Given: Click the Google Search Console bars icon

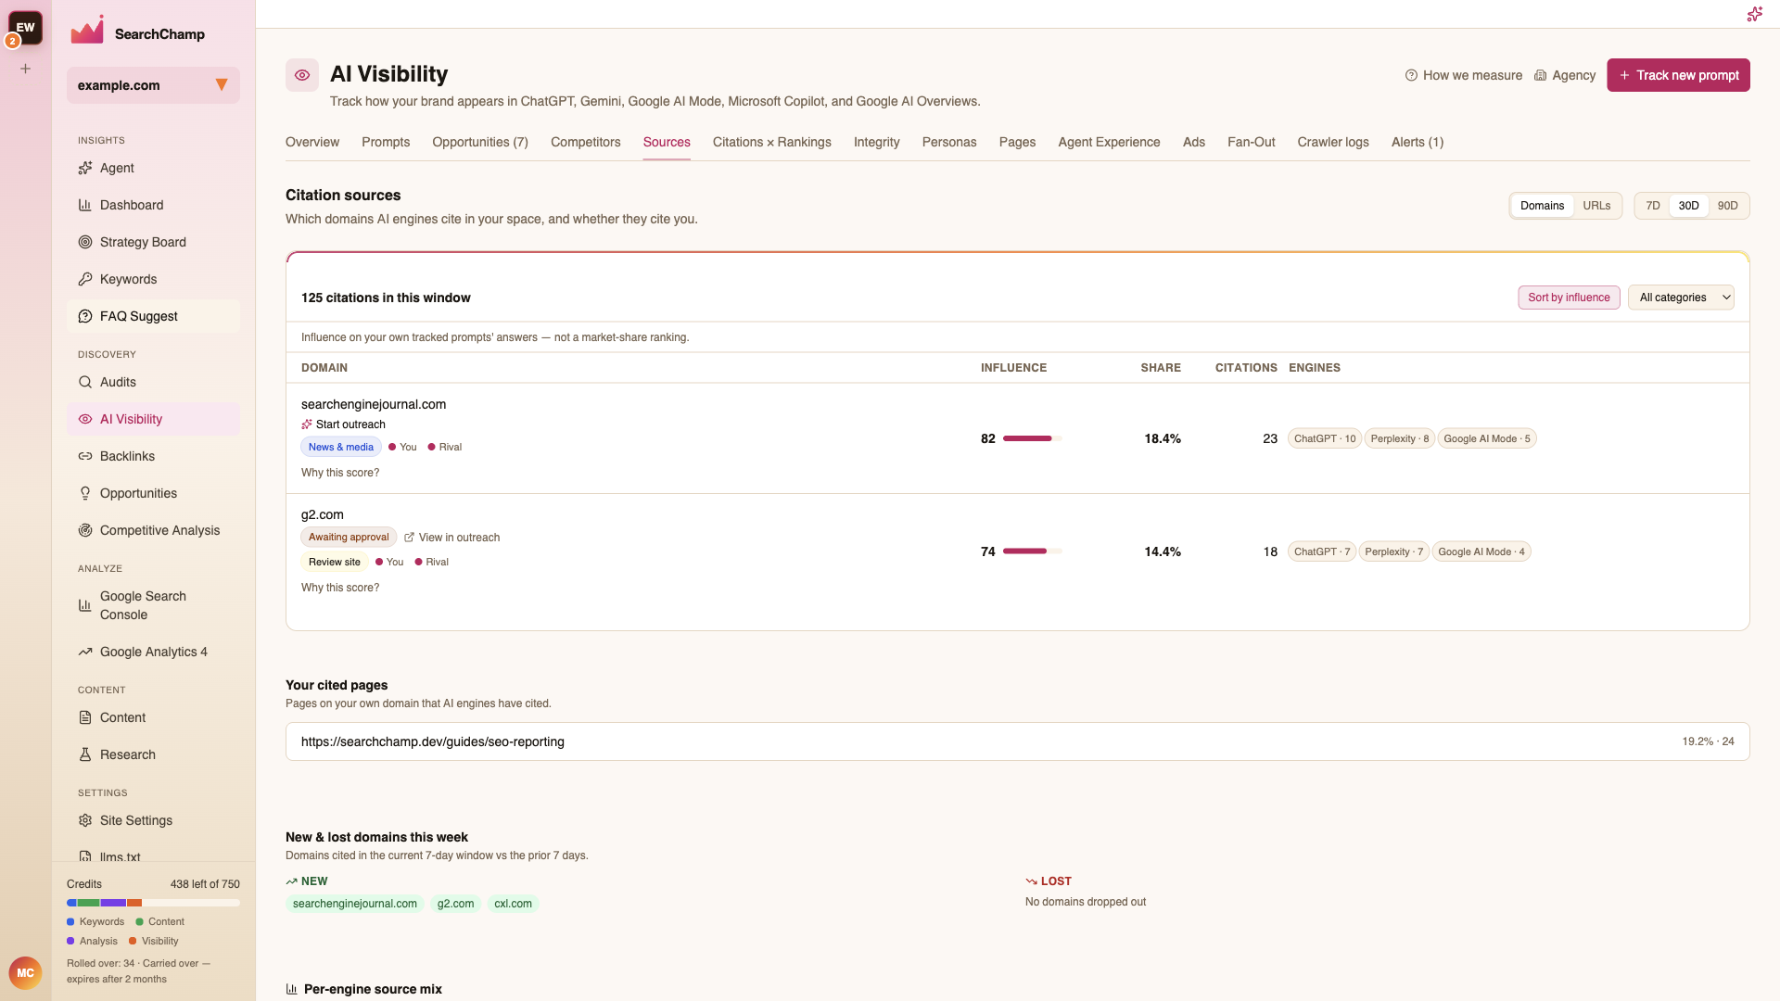Looking at the screenshot, I should pyautogui.click(x=85, y=605).
